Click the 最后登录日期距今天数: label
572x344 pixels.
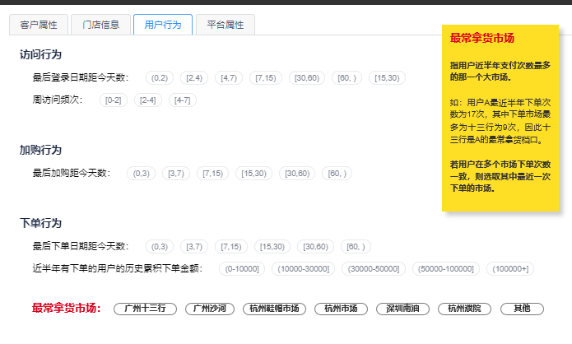pyautogui.click(x=81, y=77)
